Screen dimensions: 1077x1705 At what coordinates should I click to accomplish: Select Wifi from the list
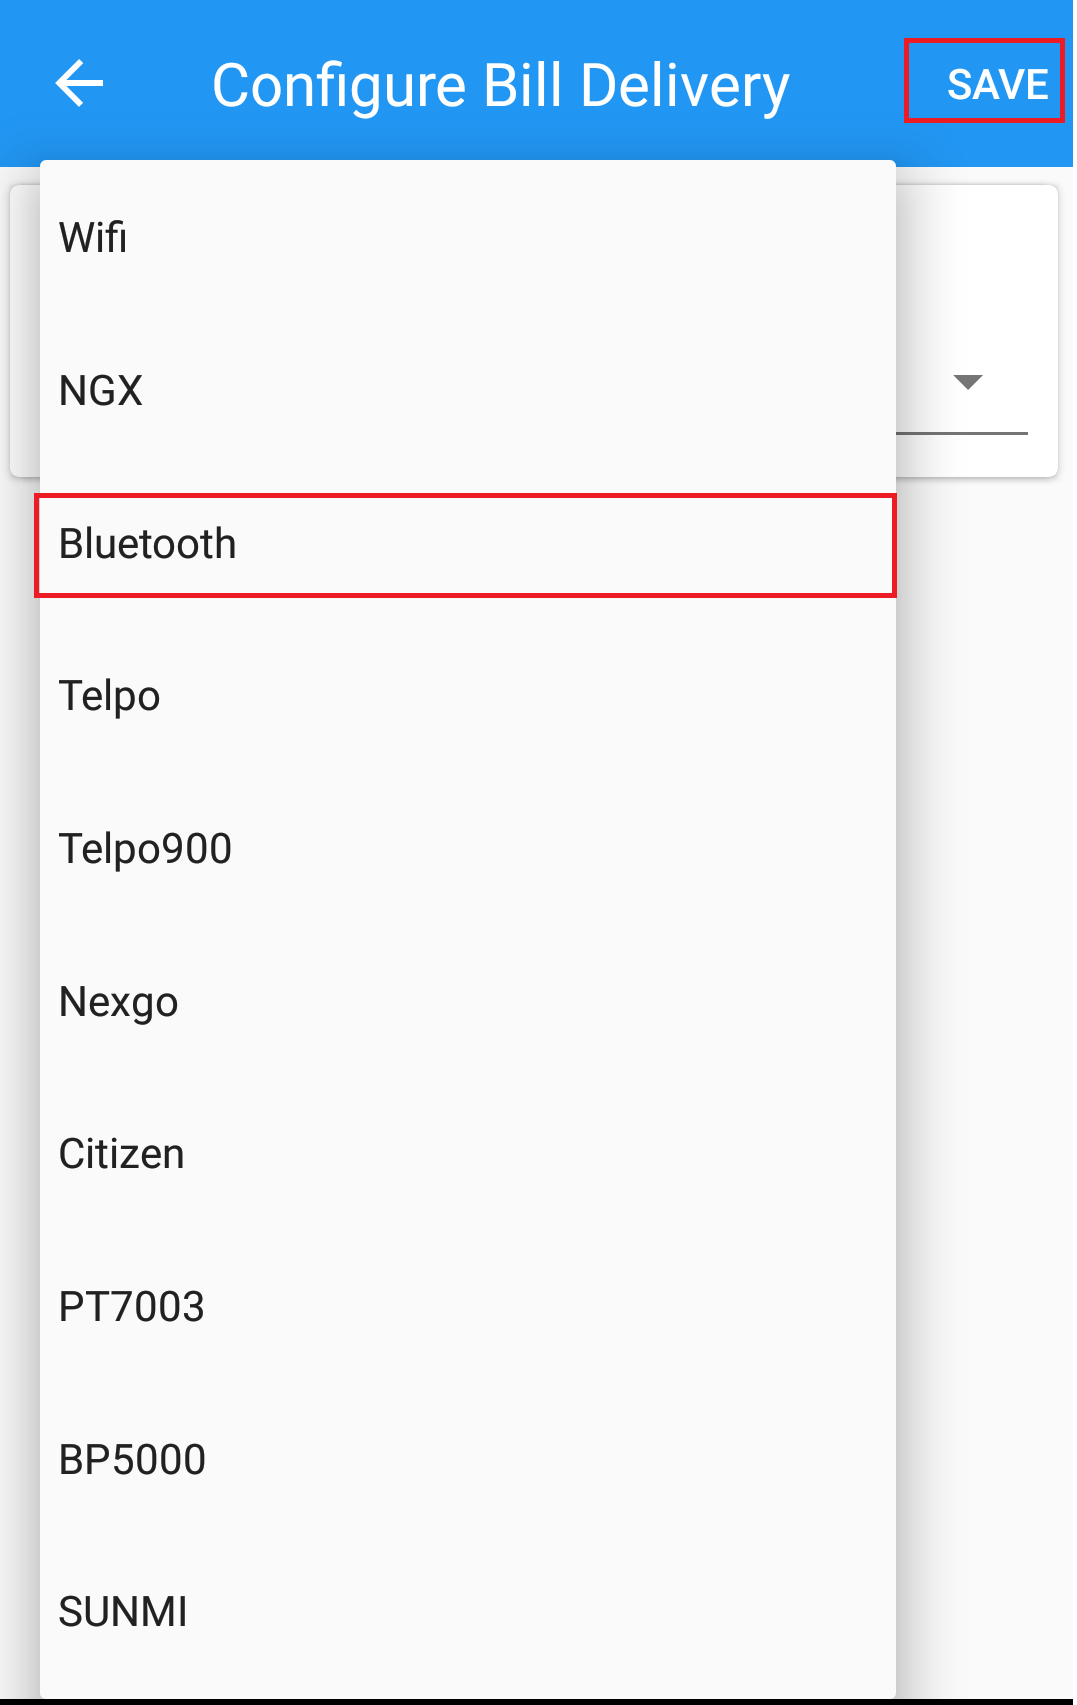coord(467,237)
